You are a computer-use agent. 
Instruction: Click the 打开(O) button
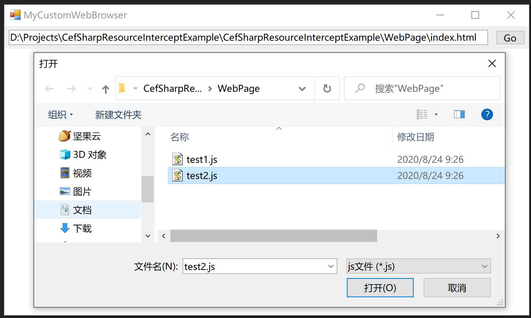click(x=380, y=288)
